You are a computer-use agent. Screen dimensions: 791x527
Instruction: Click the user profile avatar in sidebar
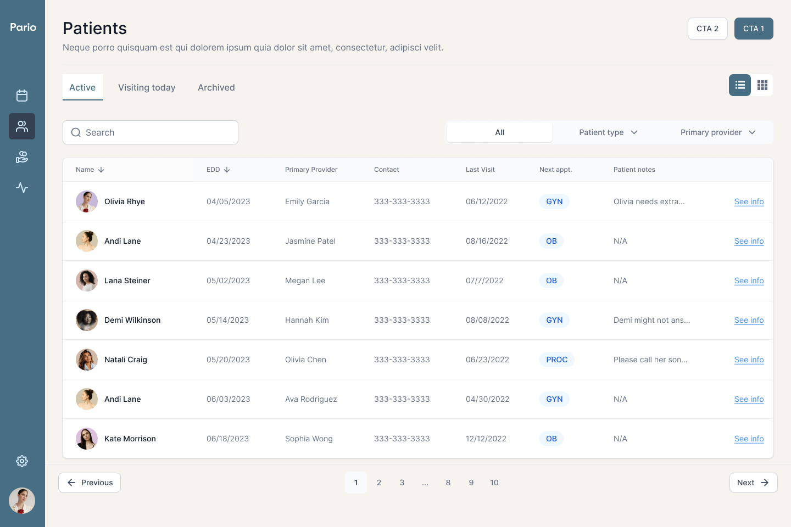click(22, 501)
